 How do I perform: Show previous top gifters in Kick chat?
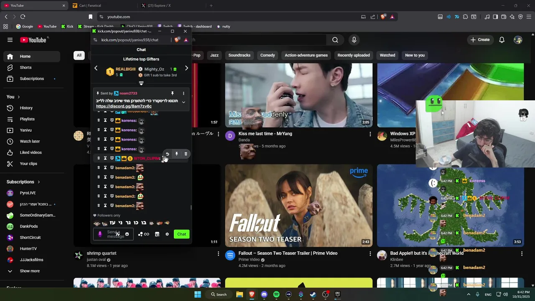pos(96,68)
